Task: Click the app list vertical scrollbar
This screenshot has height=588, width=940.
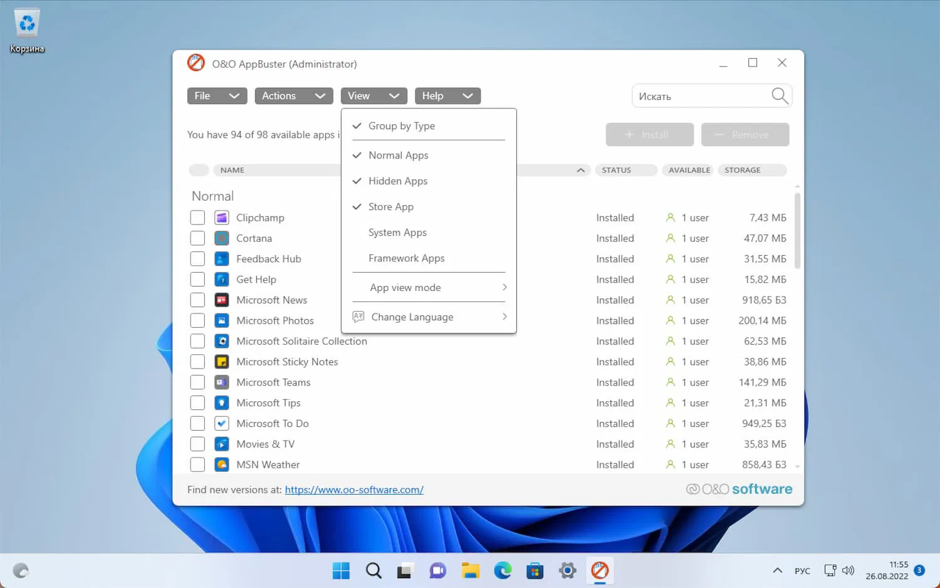Action: tap(797, 231)
